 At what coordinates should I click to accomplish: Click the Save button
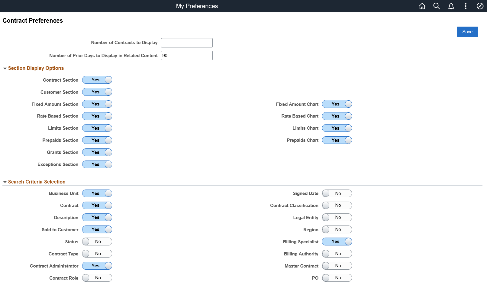pos(467,32)
